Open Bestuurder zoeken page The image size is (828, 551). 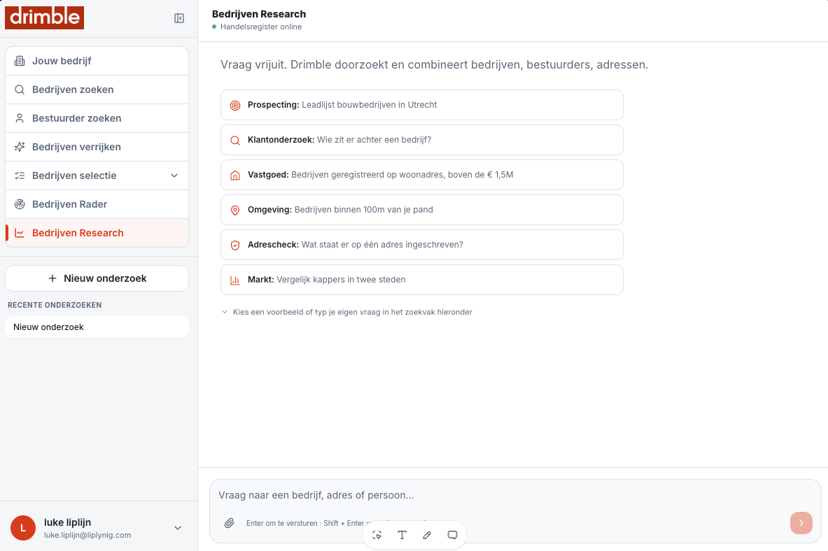[97, 118]
